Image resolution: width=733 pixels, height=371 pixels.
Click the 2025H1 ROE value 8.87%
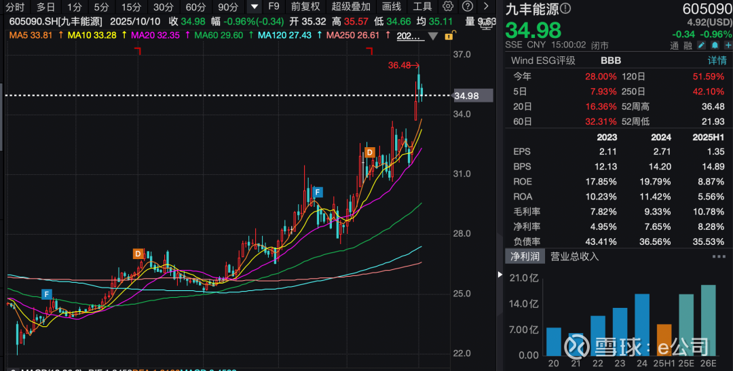tap(711, 181)
